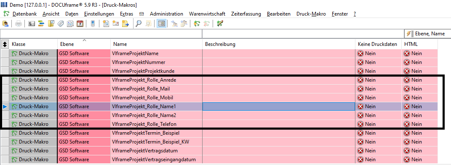Click the up-down arrow row header button
Viewport: 451px width, 165px height.
pos(5,44)
